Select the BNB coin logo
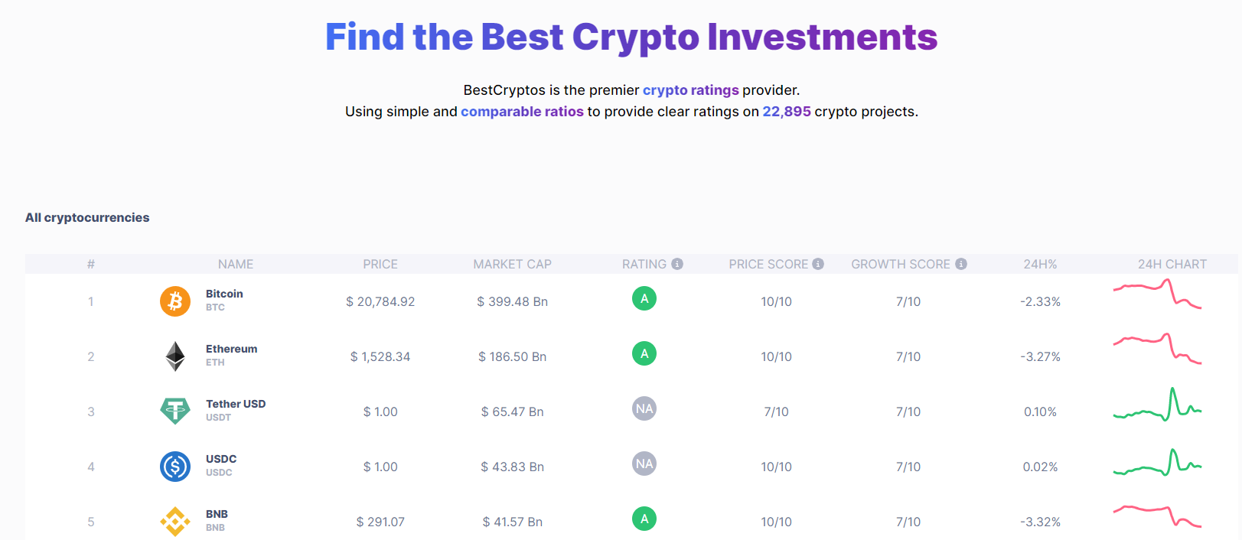Viewport: 1242px width, 540px height. 174,521
